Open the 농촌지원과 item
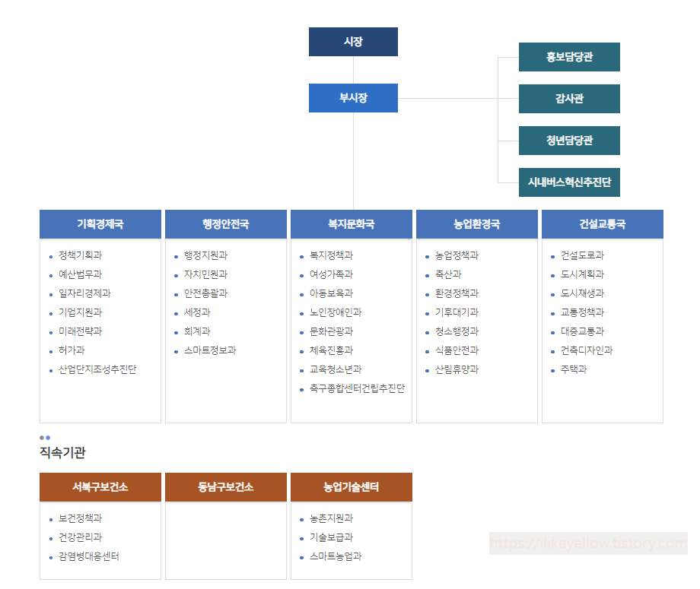 pos(331,518)
